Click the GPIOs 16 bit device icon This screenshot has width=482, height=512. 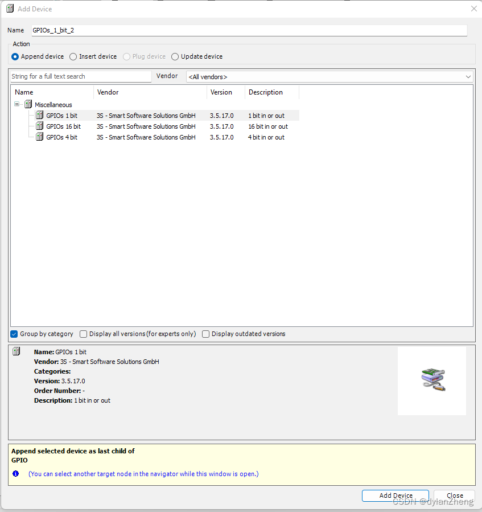[39, 126]
